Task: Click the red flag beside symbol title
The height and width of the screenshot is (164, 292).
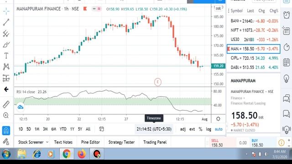Action: point(85,9)
